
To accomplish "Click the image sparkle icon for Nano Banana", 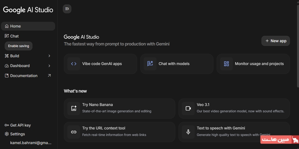I will [x=74, y=108].
